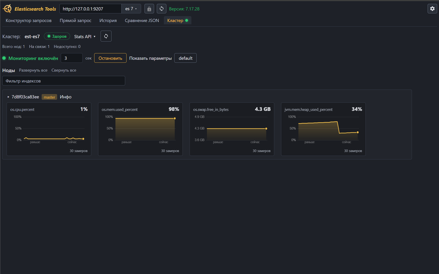Click the os.swap.free_in_bytes chart
The width and height of the screenshot is (439, 274).
pyautogui.click(x=232, y=129)
